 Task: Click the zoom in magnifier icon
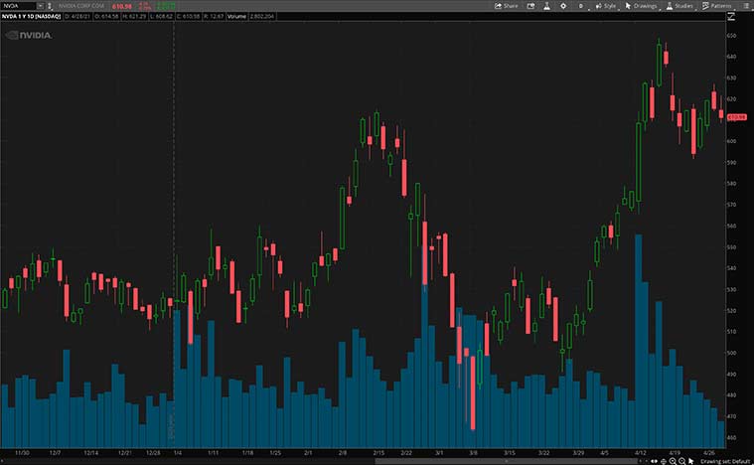coord(673,461)
